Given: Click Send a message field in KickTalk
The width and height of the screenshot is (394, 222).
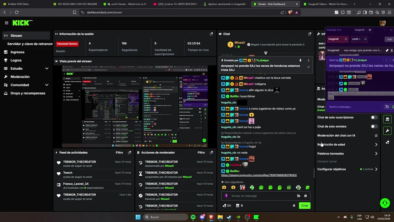Looking at the screenshot, I should click(x=354, y=107).
